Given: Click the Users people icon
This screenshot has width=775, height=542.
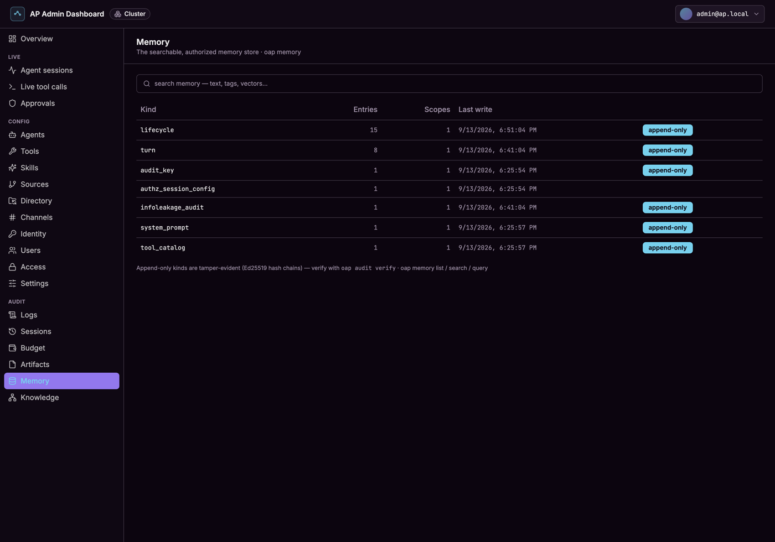Looking at the screenshot, I should [x=12, y=251].
